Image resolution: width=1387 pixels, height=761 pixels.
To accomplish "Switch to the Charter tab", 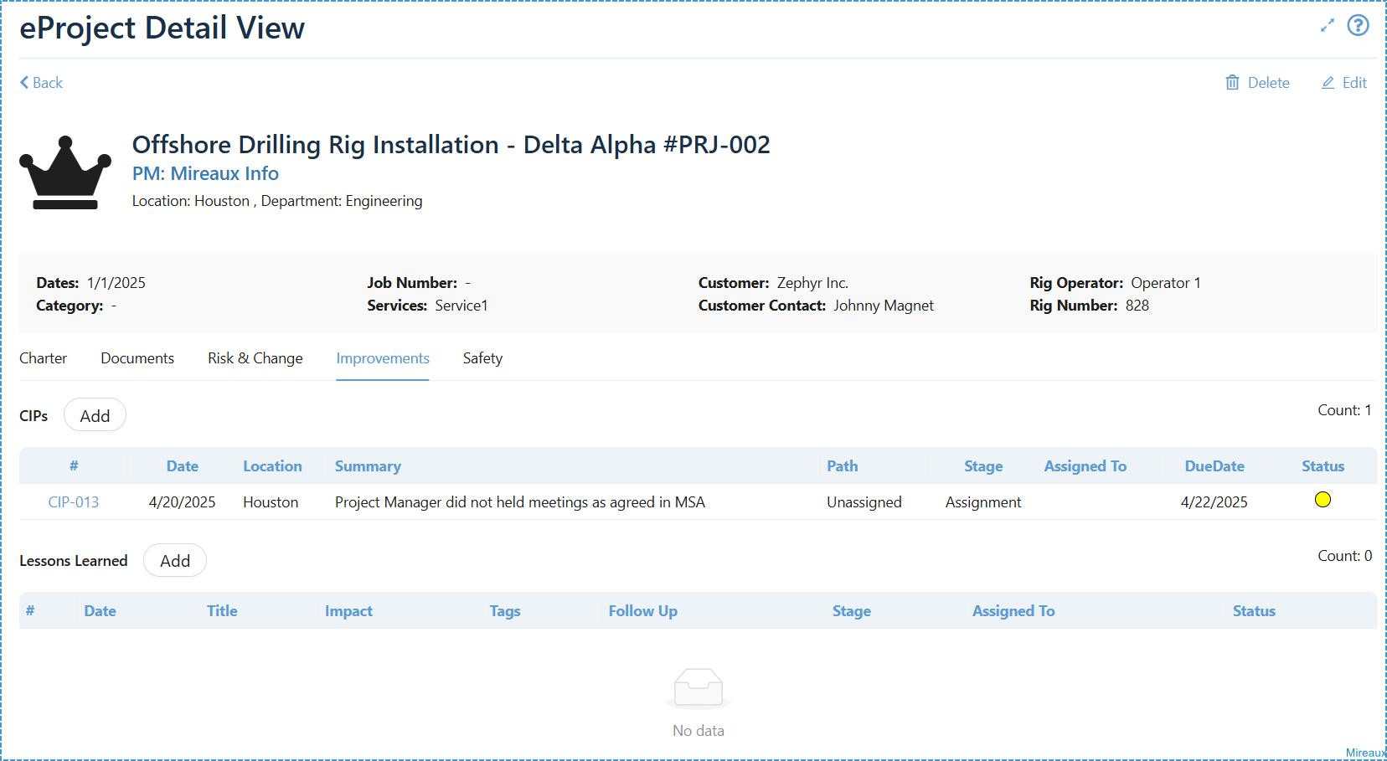I will click(43, 358).
